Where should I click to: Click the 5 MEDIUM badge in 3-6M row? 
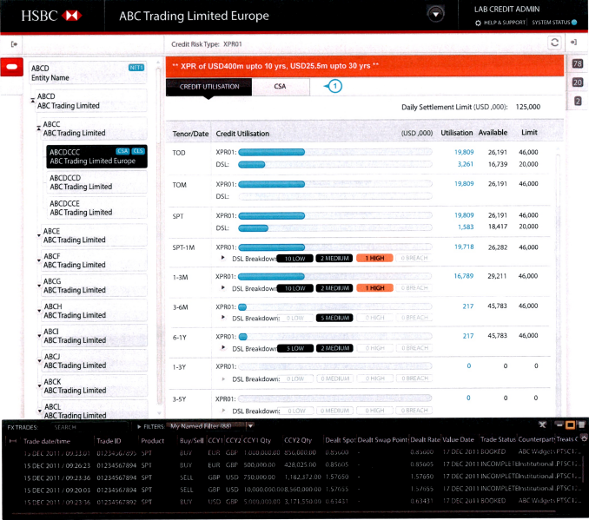[x=334, y=318]
